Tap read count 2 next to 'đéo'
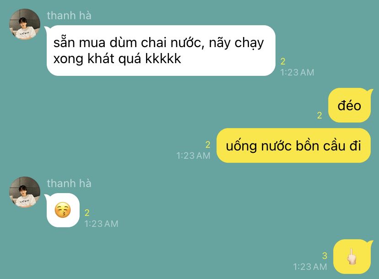The height and width of the screenshot is (279, 379). [319, 115]
